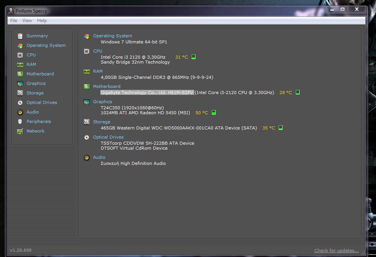
Task: Click the green temperature indicator next to 31 °C
Action: [194, 57]
